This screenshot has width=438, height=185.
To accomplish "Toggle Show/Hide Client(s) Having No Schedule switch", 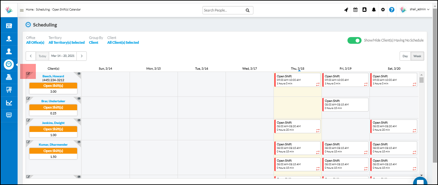I will [354, 41].
